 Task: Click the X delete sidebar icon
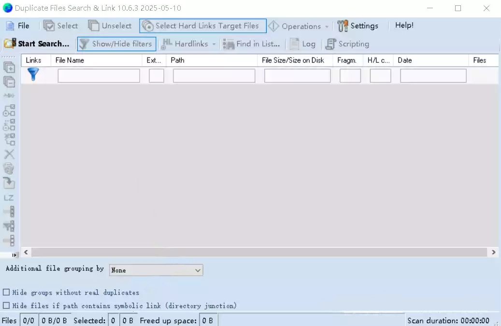click(x=9, y=154)
